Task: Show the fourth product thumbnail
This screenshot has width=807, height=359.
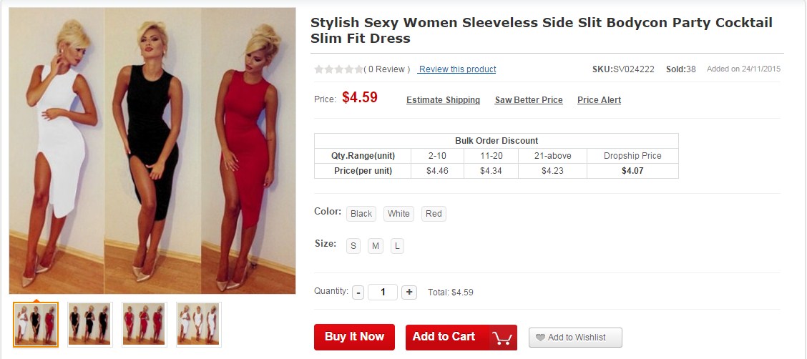Action: click(x=199, y=325)
